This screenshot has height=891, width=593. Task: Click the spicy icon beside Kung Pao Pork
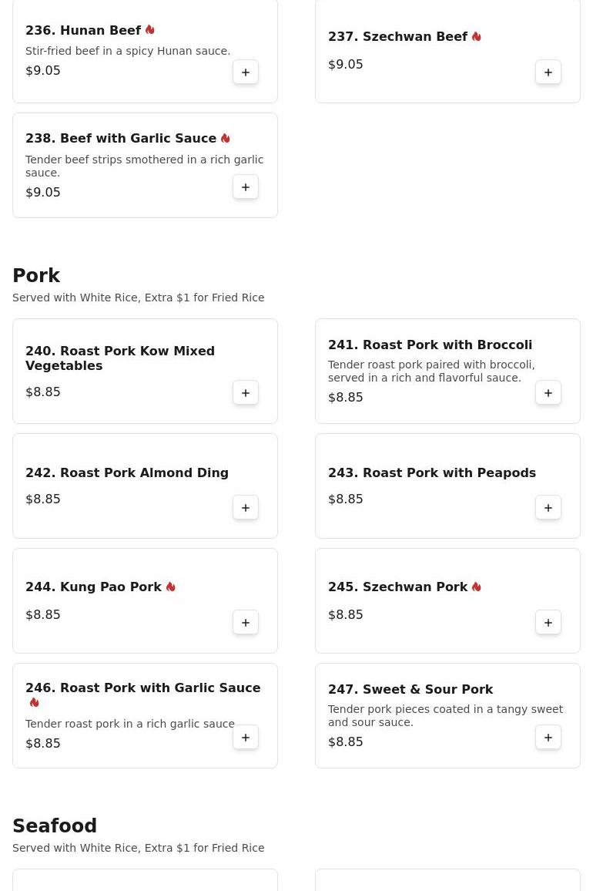click(x=171, y=587)
